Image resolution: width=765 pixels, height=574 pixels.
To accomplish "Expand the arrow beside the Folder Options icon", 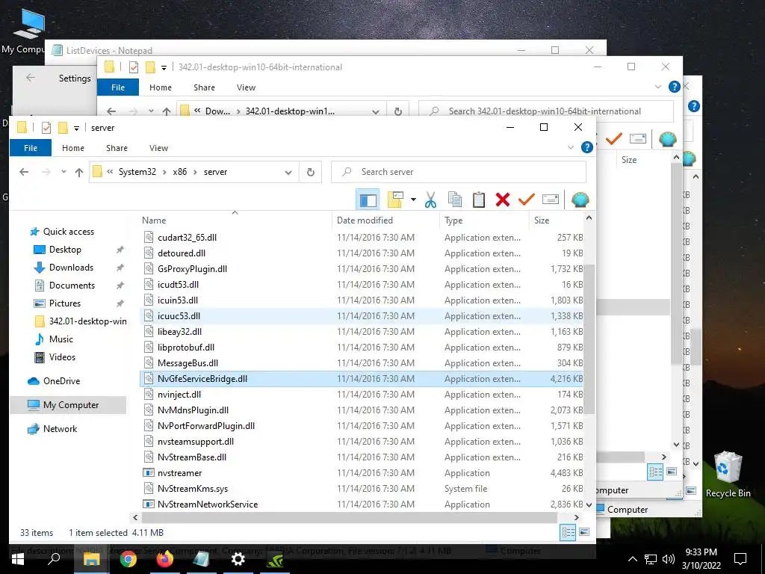I will click(413, 200).
